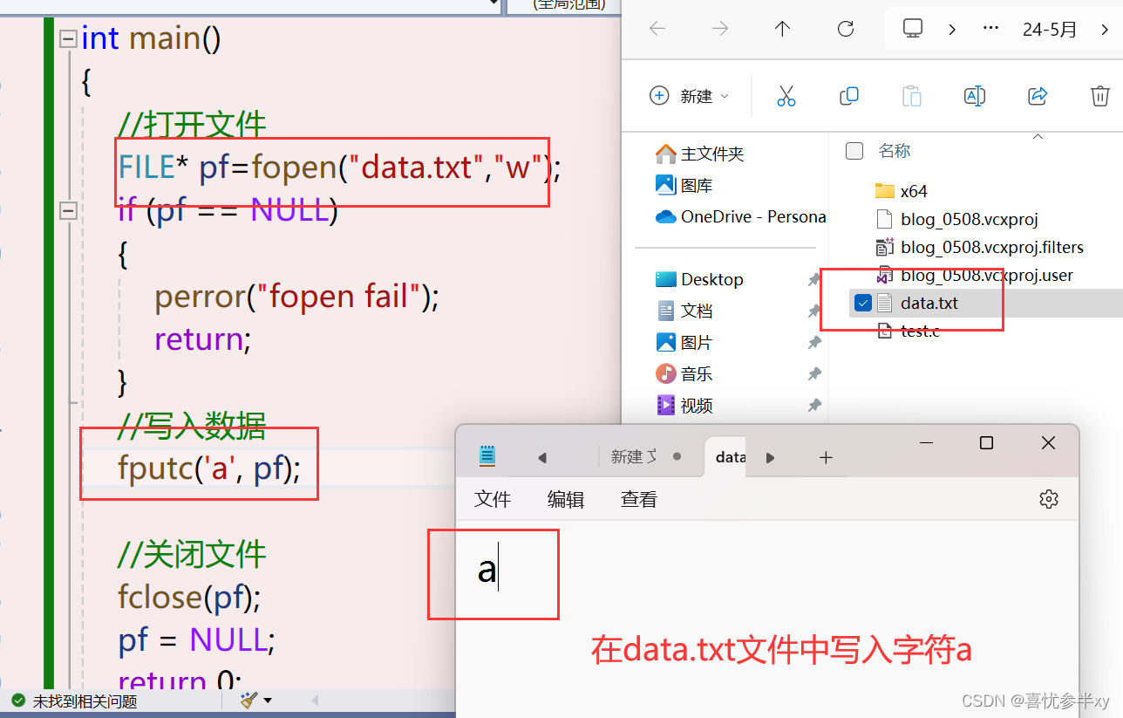1123x718 pixels.
Task: Go forward with Explorer's right arrow
Action: click(720, 29)
